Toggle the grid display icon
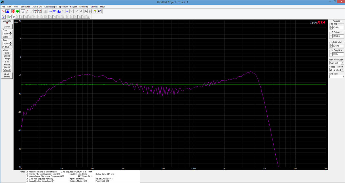Screen dimensions: 345x183 (45, 11)
